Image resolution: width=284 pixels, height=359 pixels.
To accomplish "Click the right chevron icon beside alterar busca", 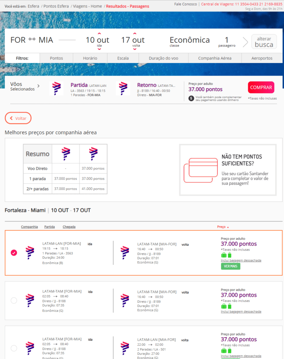I will pos(245,42).
